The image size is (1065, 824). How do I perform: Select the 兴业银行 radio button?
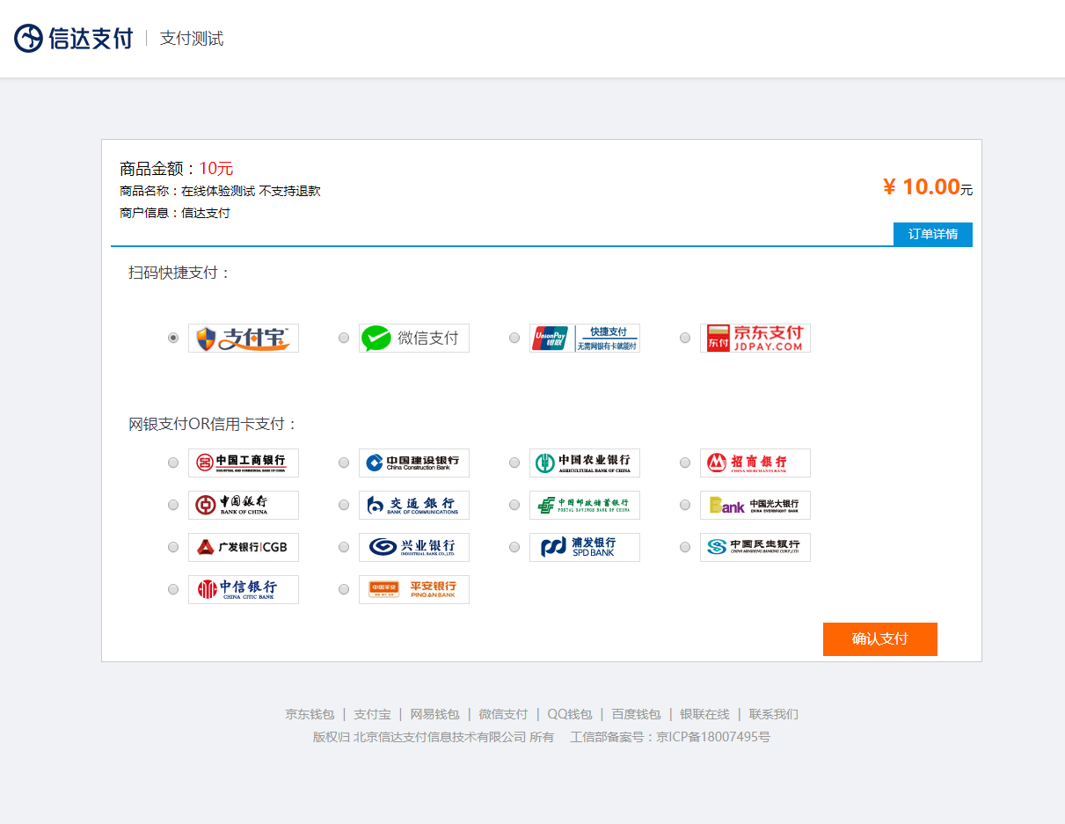coord(344,547)
